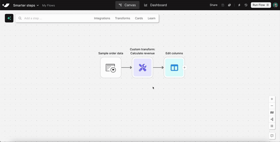The image size is (280, 142).
Task: Open the Integrations menu
Action: coord(102,18)
